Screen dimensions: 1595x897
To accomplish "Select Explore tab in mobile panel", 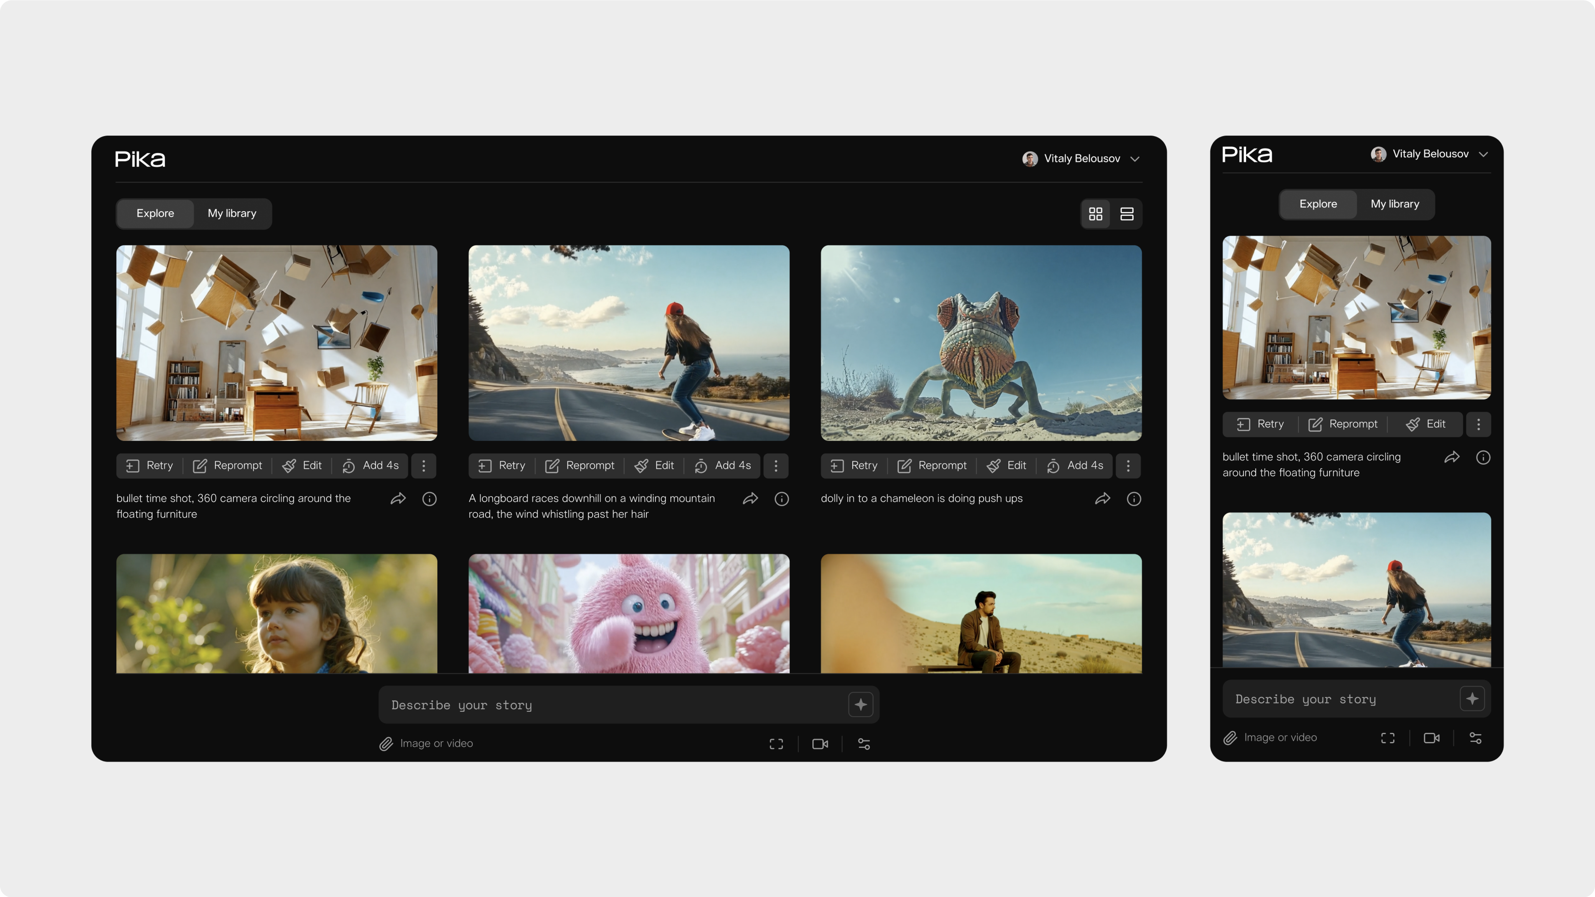I will 1318,204.
